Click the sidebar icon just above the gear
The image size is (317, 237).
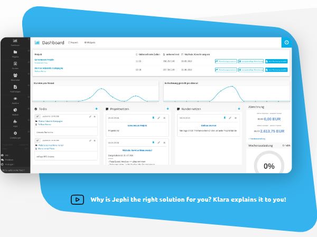15,121
